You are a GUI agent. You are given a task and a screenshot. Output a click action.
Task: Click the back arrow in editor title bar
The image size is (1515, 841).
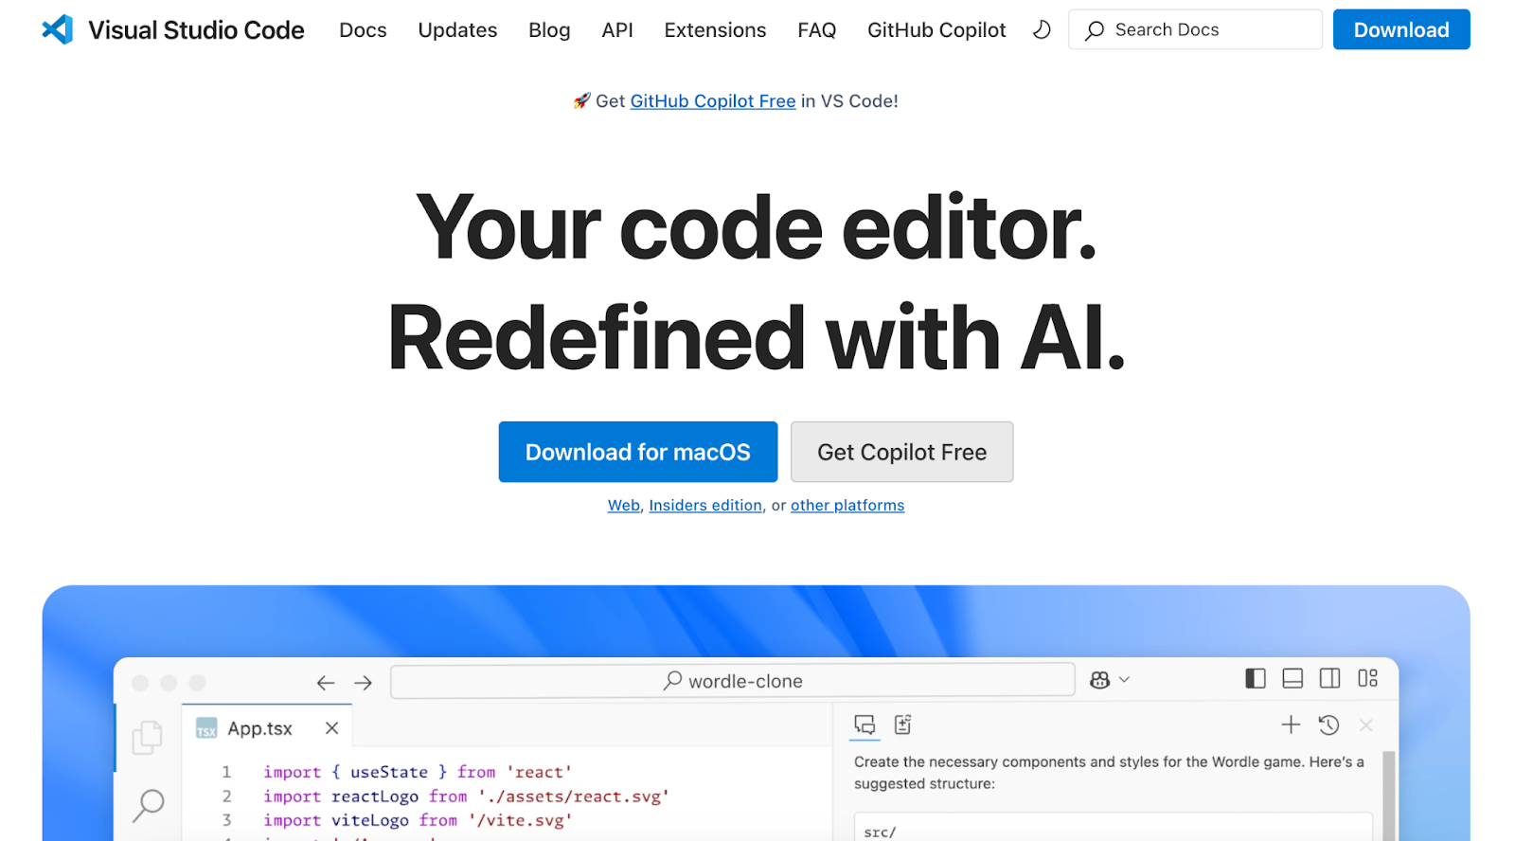coord(326,683)
